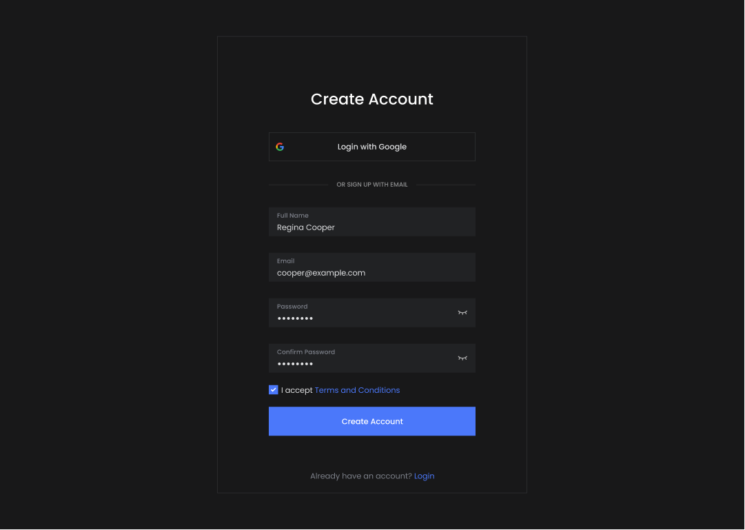Click the blue Create Account button
The height and width of the screenshot is (530, 745).
click(x=372, y=421)
